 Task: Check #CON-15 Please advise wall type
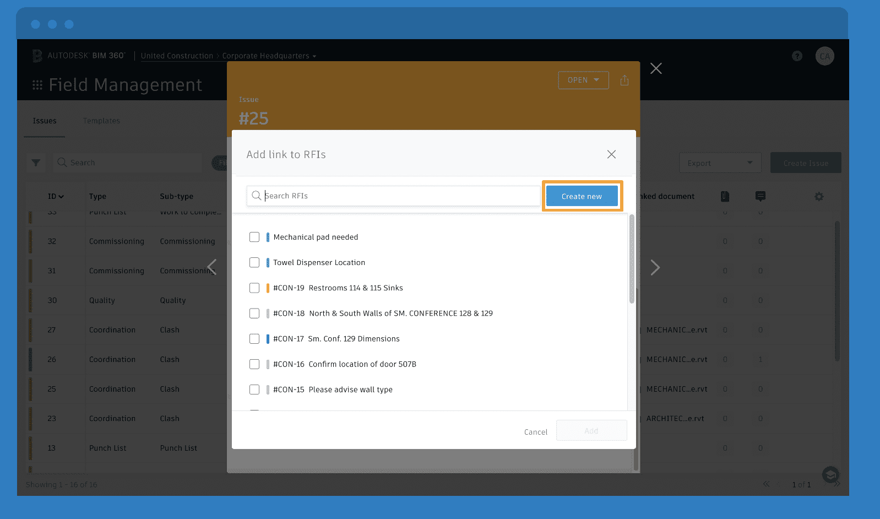click(254, 389)
